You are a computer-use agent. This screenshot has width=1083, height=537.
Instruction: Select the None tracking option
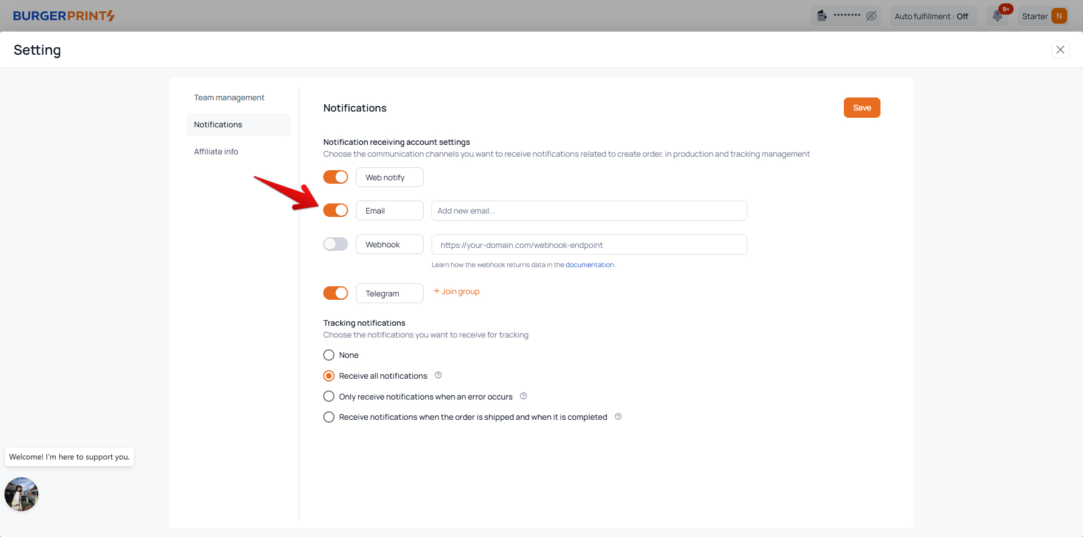pyautogui.click(x=329, y=355)
